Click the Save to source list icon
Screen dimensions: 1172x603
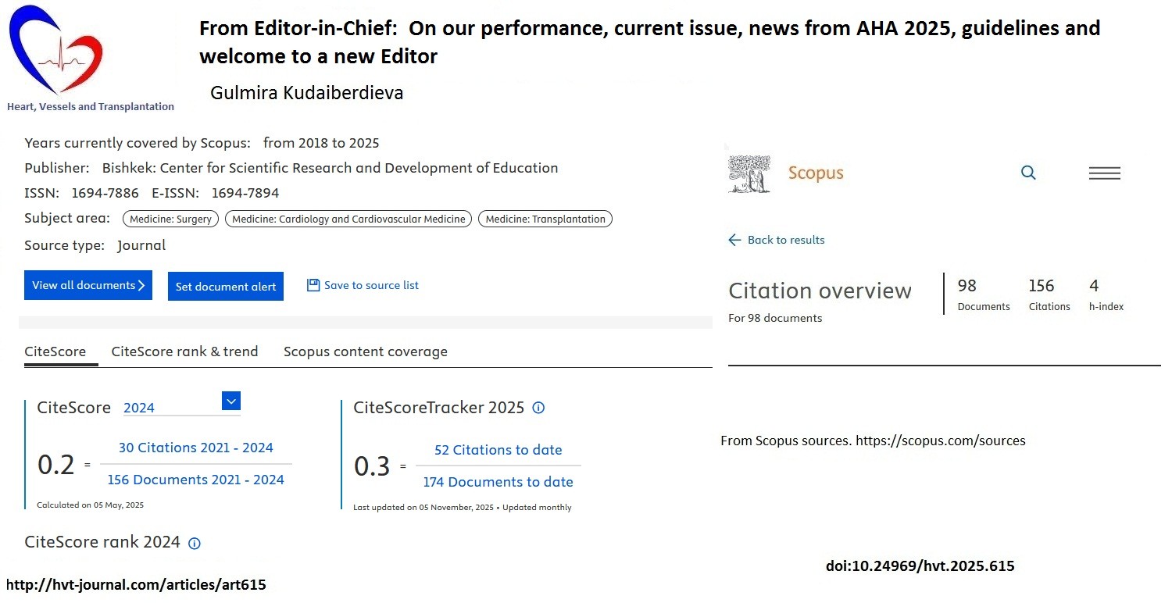click(313, 285)
